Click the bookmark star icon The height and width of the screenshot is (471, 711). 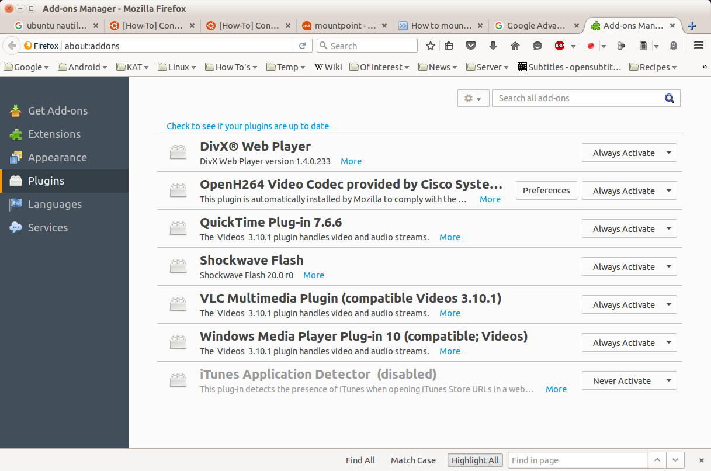[431, 46]
